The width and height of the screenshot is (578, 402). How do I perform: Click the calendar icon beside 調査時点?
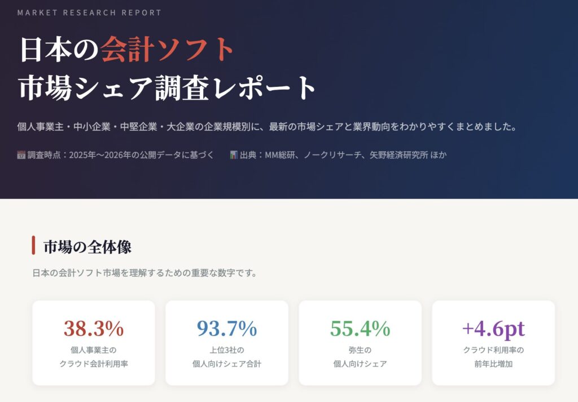[x=21, y=154]
